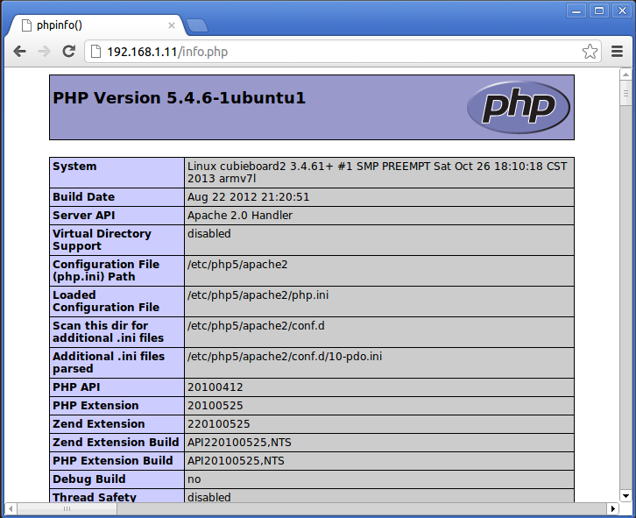
Task: Reload the phpinfo page
Action: click(x=68, y=52)
